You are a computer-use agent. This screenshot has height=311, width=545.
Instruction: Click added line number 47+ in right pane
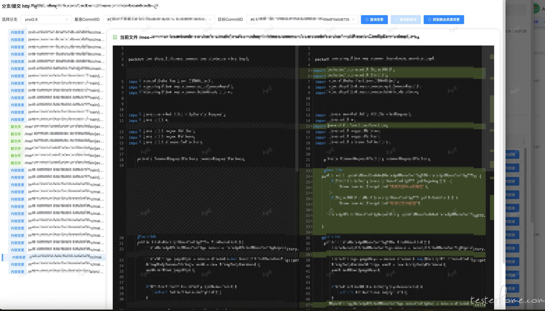coord(309,305)
